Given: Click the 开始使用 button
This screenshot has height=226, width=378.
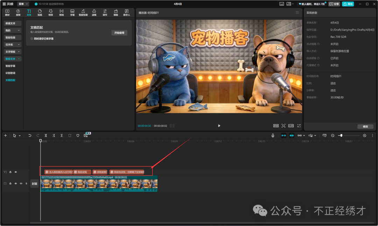Looking at the screenshot, I should click(119, 33).
